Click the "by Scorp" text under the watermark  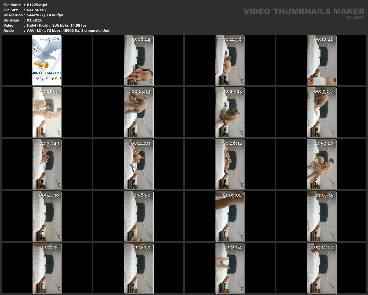(x=355, y=17)
